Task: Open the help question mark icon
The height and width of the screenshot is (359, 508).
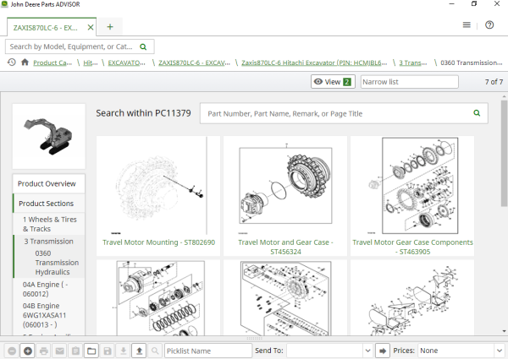Action: [x=489, y=24]
